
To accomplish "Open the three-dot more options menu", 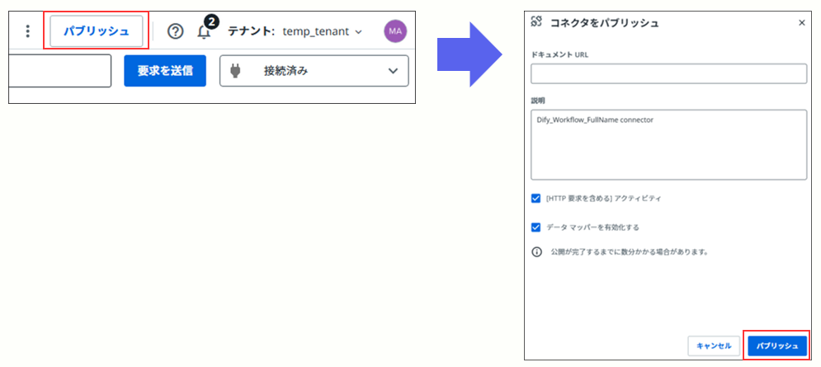I will [x=28, y=31].
